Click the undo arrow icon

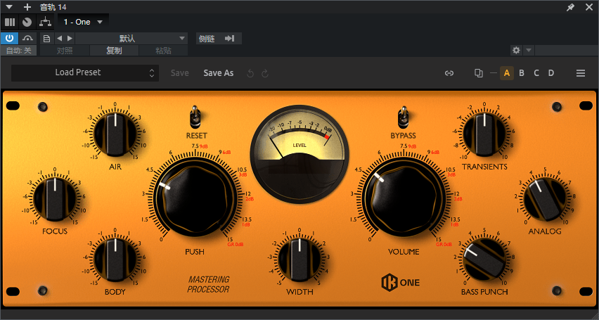click(250, 73)
